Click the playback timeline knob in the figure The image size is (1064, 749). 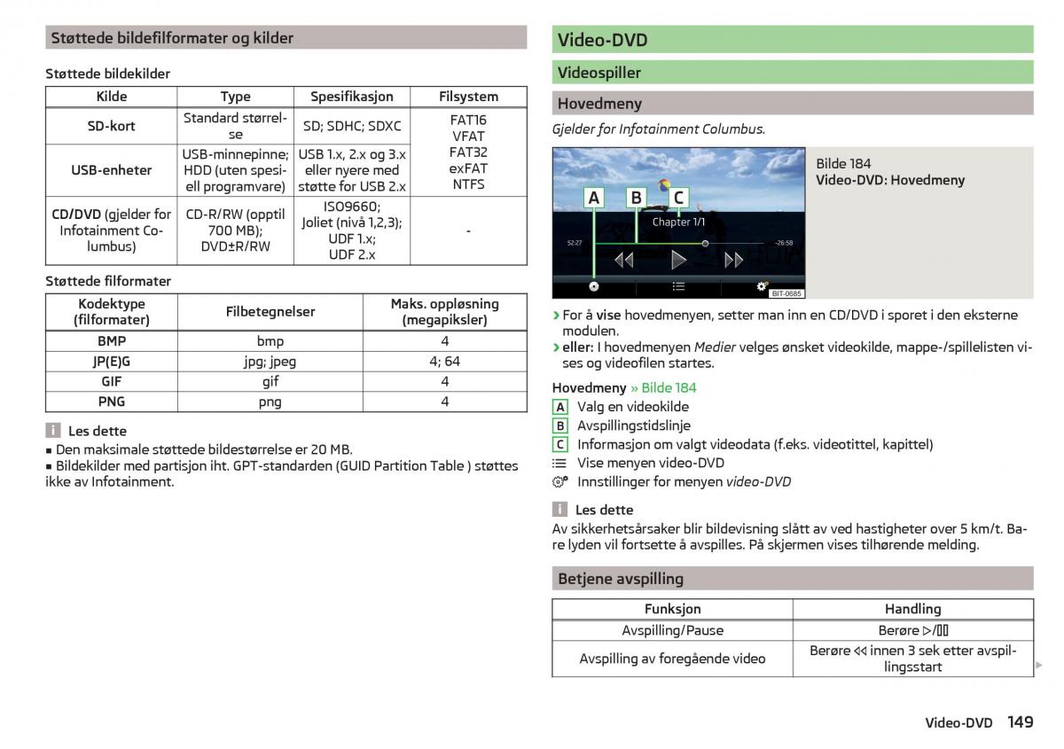point(705,243)
